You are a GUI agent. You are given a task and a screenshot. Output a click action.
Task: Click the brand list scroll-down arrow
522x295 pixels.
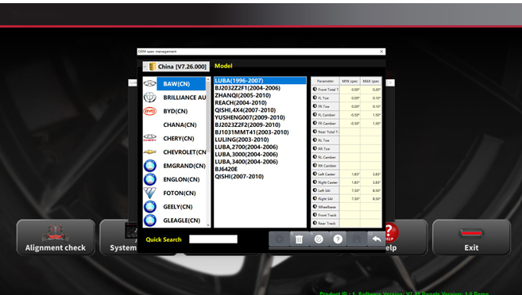click(x=208, y=225)
